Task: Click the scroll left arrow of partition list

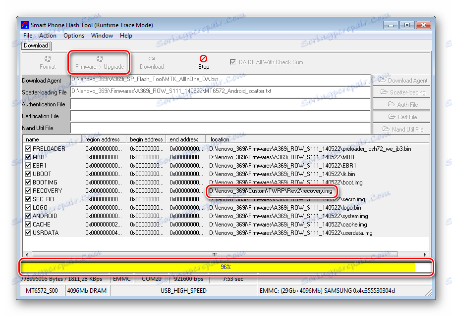Action: 27,255
